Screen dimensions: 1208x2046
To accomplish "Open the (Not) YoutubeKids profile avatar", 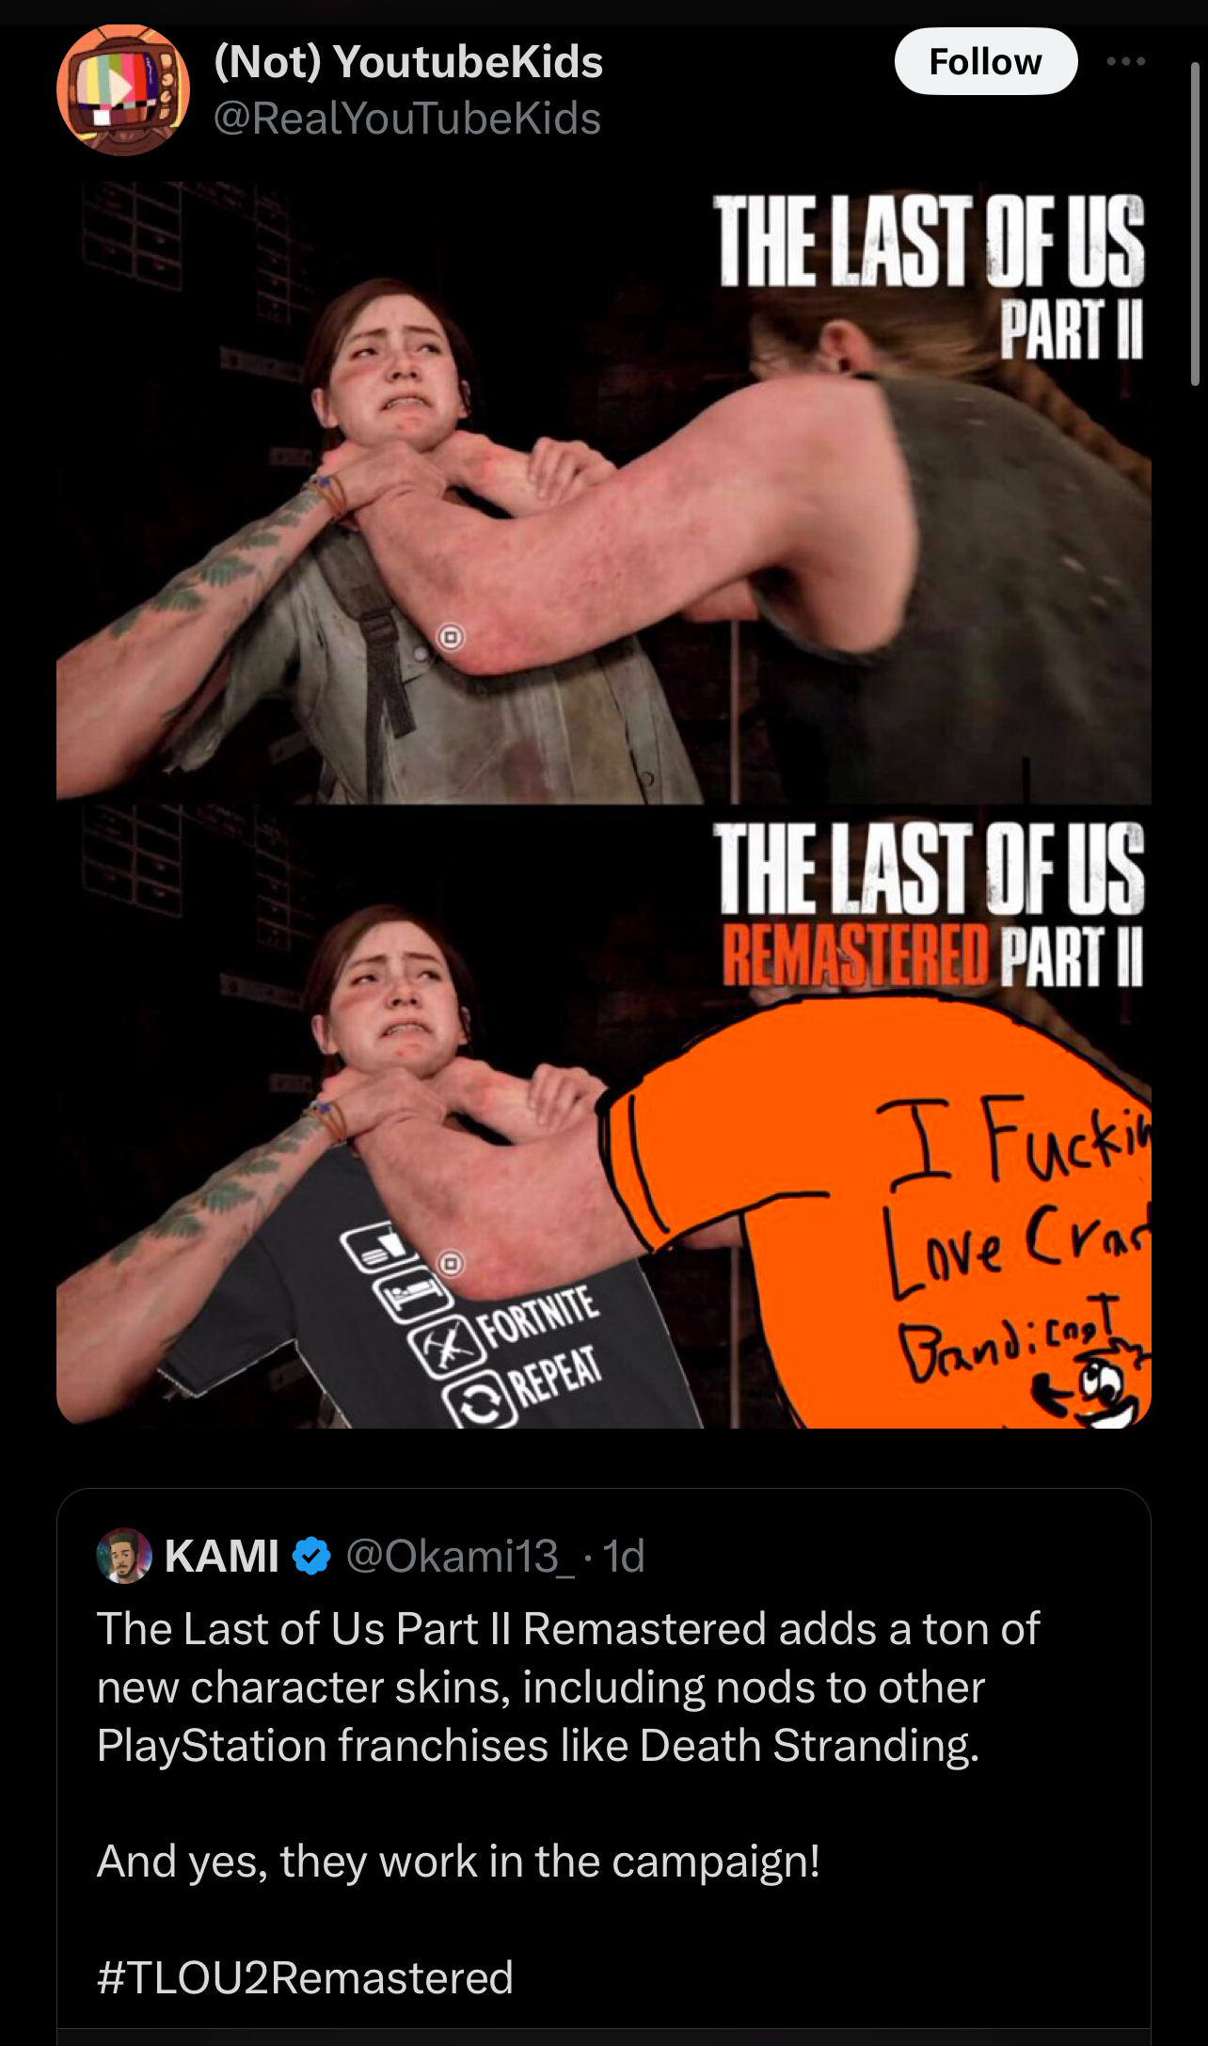I will [122, 89].
